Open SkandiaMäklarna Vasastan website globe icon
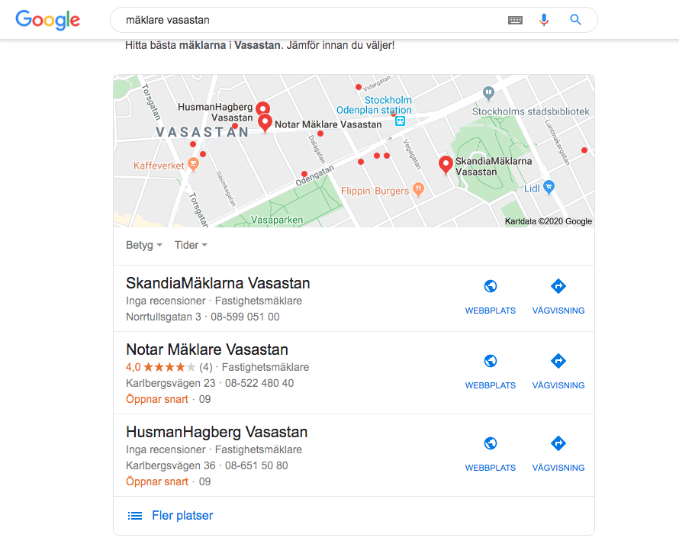Image resolution: width=679 pixels, height=557 pixels. (491, 286)
